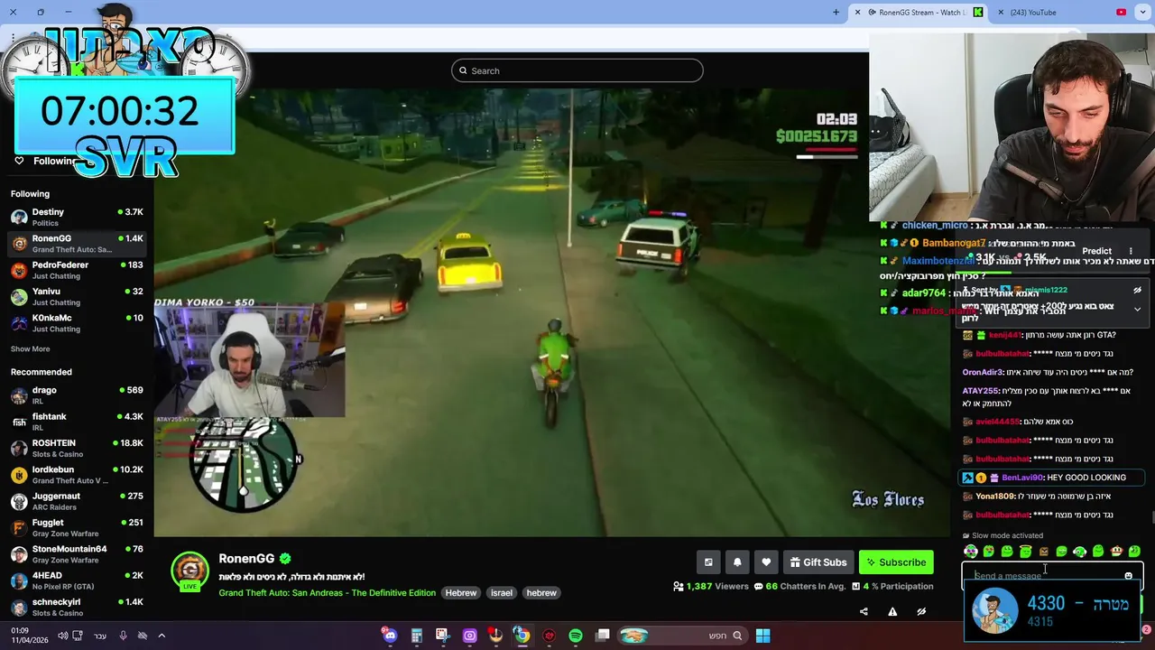Viewport: 1155px width, 650px height.
Task: Click the microphone icon in system tray
Action: coord(123,636)
